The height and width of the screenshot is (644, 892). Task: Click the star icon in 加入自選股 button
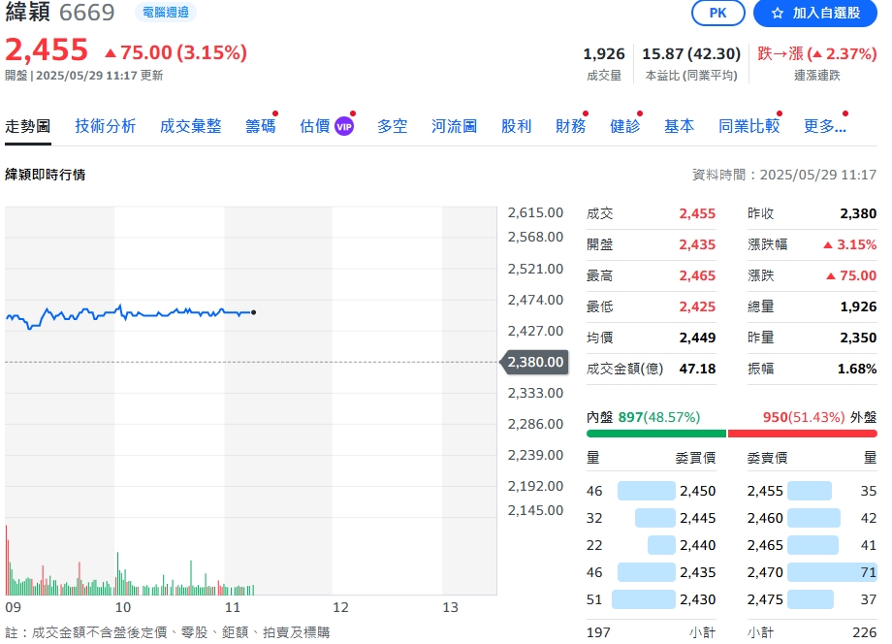pyautogui.click(x=777, y=14)
